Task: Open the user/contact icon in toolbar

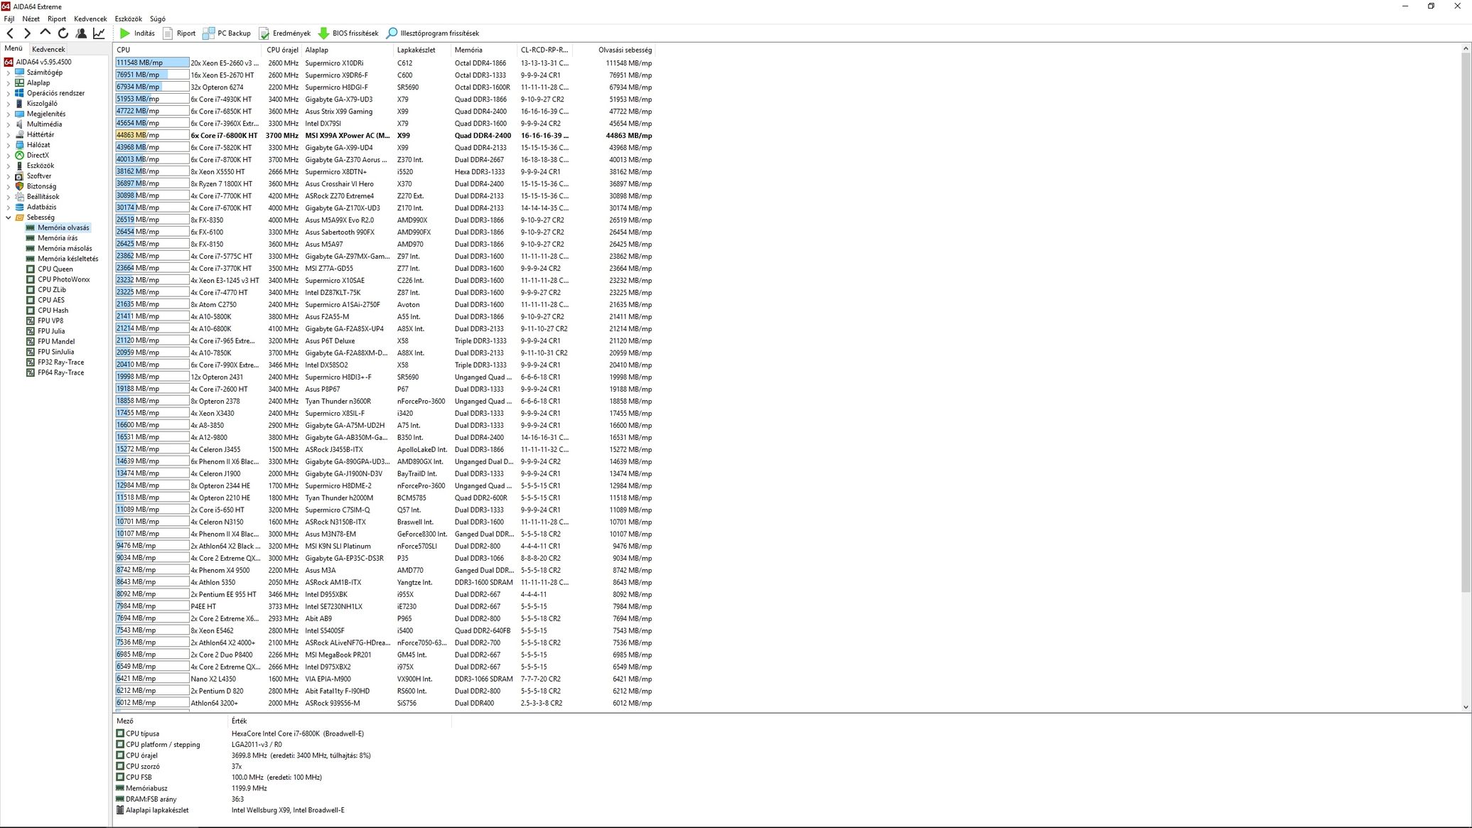Action: tap(81, 33)
